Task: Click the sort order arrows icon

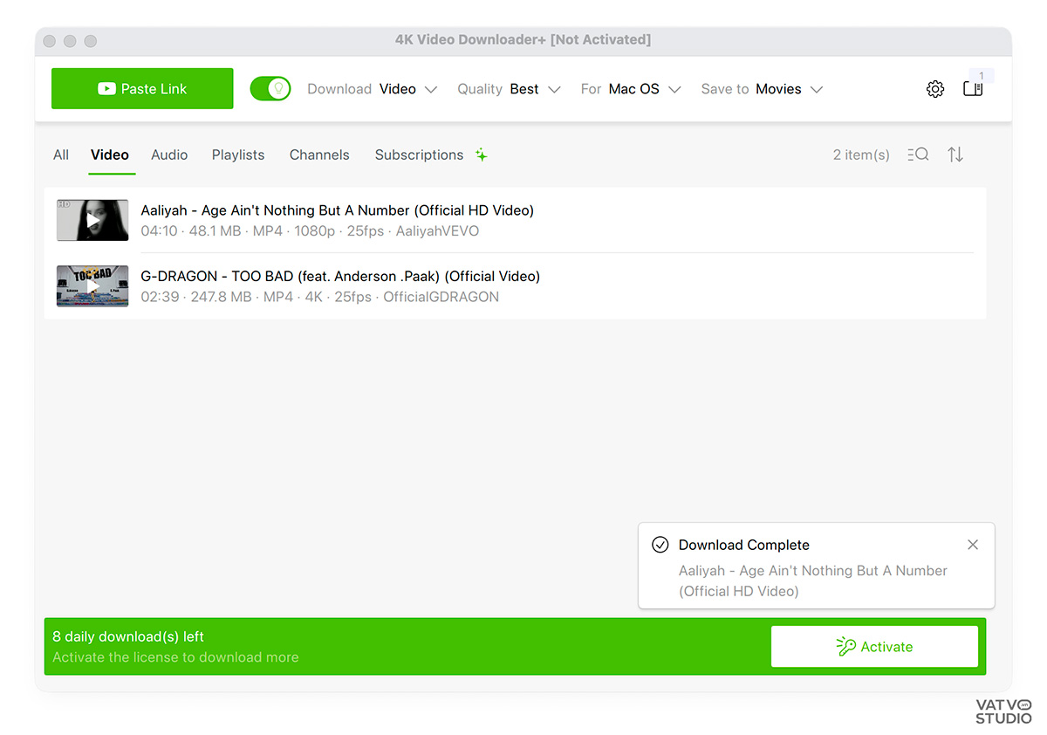Action: click(955, 155)
